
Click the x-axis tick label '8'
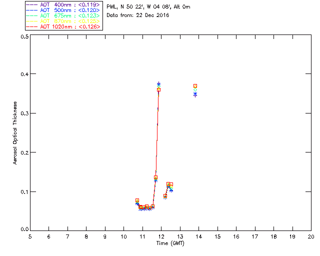pyautogui.click(x=86, y=237)
